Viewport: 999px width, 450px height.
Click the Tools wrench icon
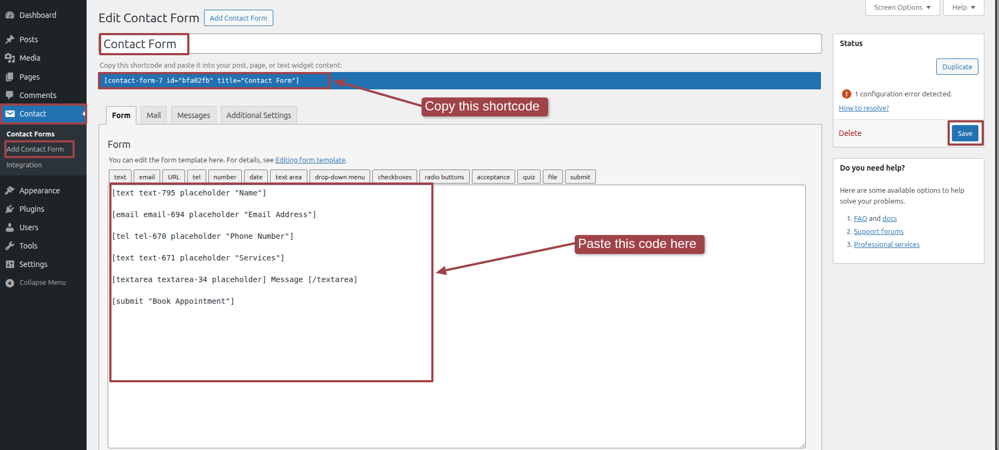point(10,246)
